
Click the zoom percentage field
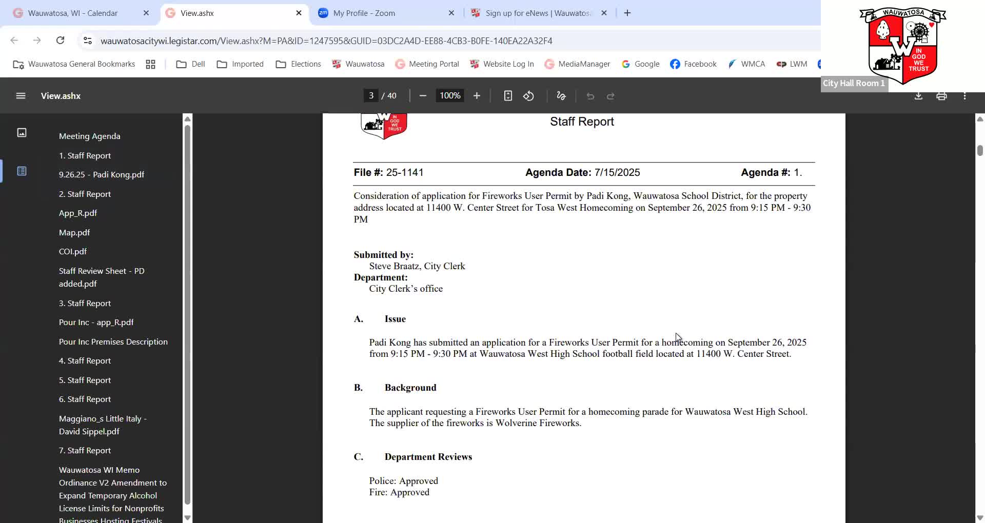tap(450, 96)
